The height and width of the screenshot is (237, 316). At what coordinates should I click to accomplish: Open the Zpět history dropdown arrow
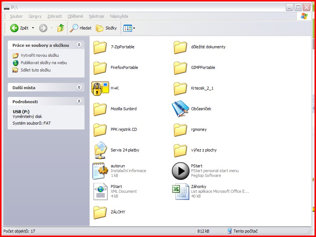(33, 28)
